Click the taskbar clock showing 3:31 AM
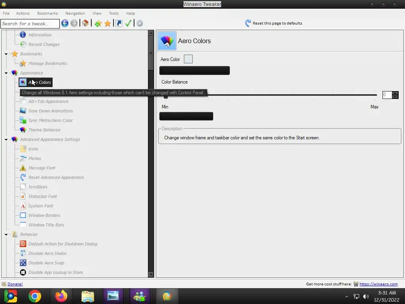 (x=387, y=293)
